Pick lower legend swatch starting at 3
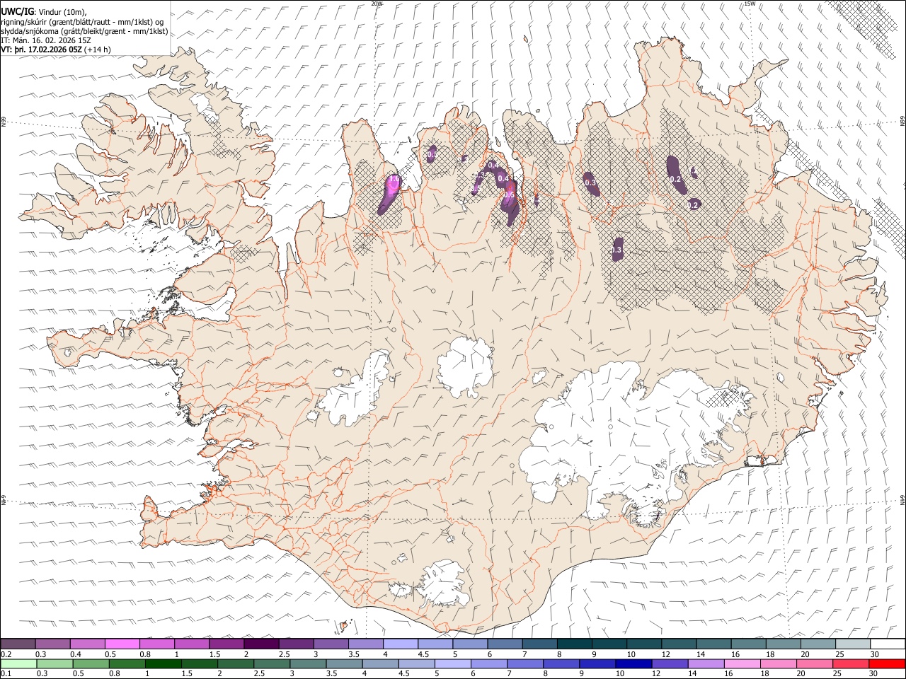Viewport: 906px width, 679px height. click(x=308, y=663)
